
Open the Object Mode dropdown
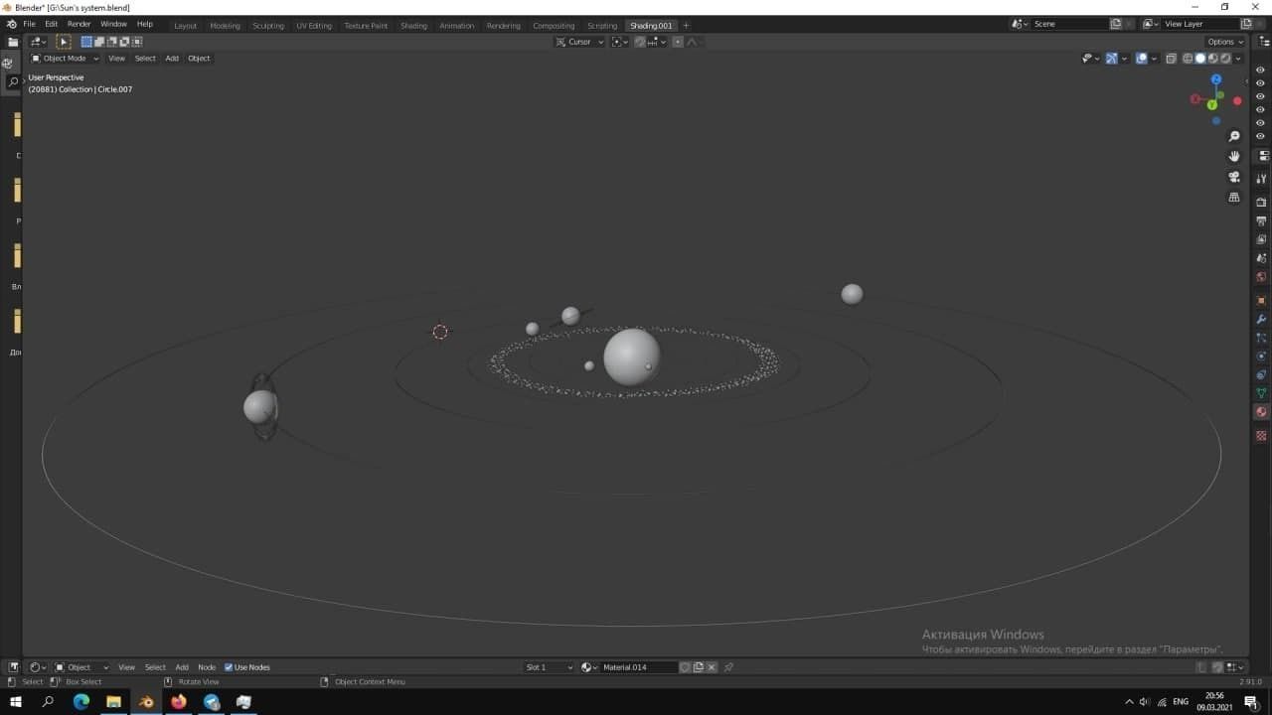pos(65,59)
